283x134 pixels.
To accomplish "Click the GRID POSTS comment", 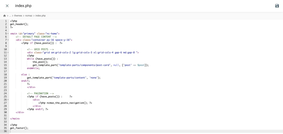I will [x=40, y=49].
